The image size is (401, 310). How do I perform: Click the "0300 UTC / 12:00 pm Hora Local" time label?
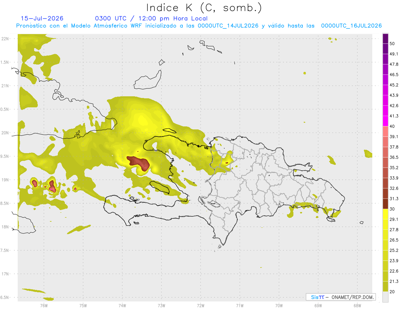[x=151, y=18]
